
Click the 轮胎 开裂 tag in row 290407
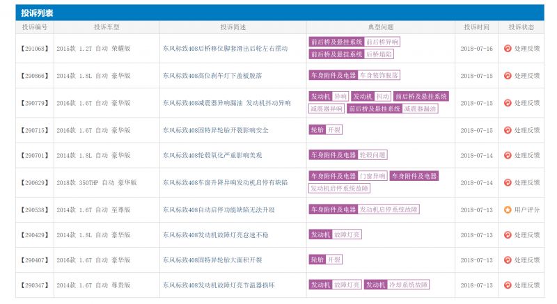tap(325, 259)
